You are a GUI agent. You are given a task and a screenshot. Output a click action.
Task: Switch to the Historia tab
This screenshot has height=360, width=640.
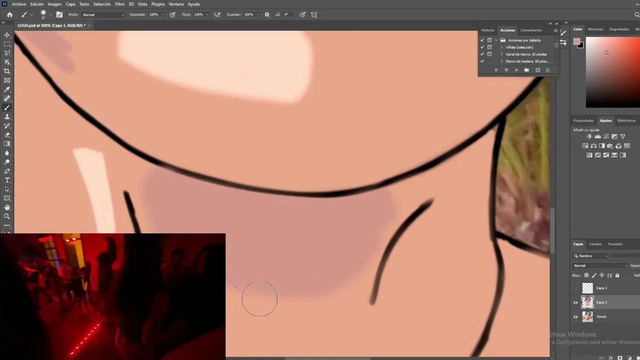[x=487, y=30]
